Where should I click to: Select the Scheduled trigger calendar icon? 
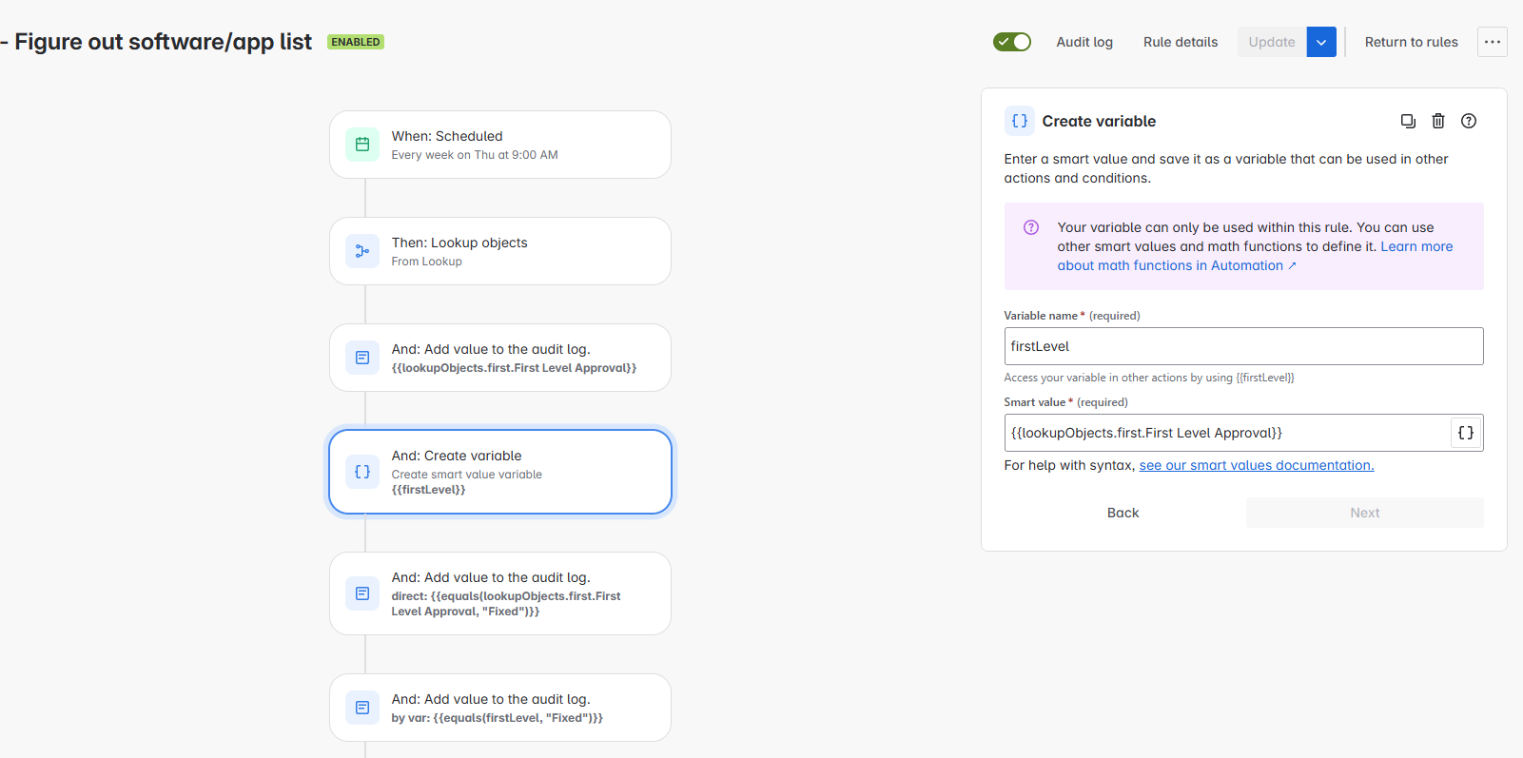pos(362,145)
